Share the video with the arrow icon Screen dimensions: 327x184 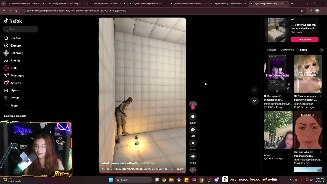pyautogui.click(x=193, y=156)
